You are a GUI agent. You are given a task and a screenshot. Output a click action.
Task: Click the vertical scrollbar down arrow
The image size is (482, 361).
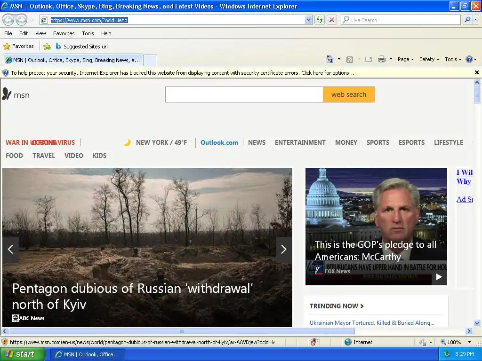click(x=477, y=323)
